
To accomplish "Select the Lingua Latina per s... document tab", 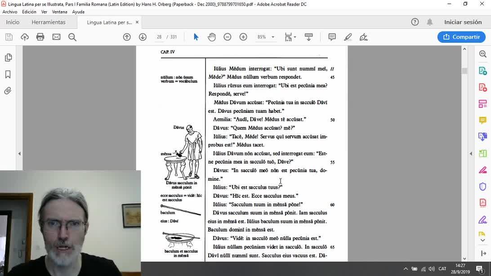I will pos(109,22).
